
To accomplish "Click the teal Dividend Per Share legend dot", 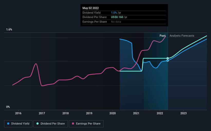I will [38, 124].
